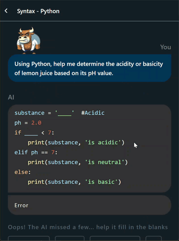This screenshot has width=179, height=241.
Task: Click the "AI" sender label
Action: pyautogui.click(x=11, y=97)
